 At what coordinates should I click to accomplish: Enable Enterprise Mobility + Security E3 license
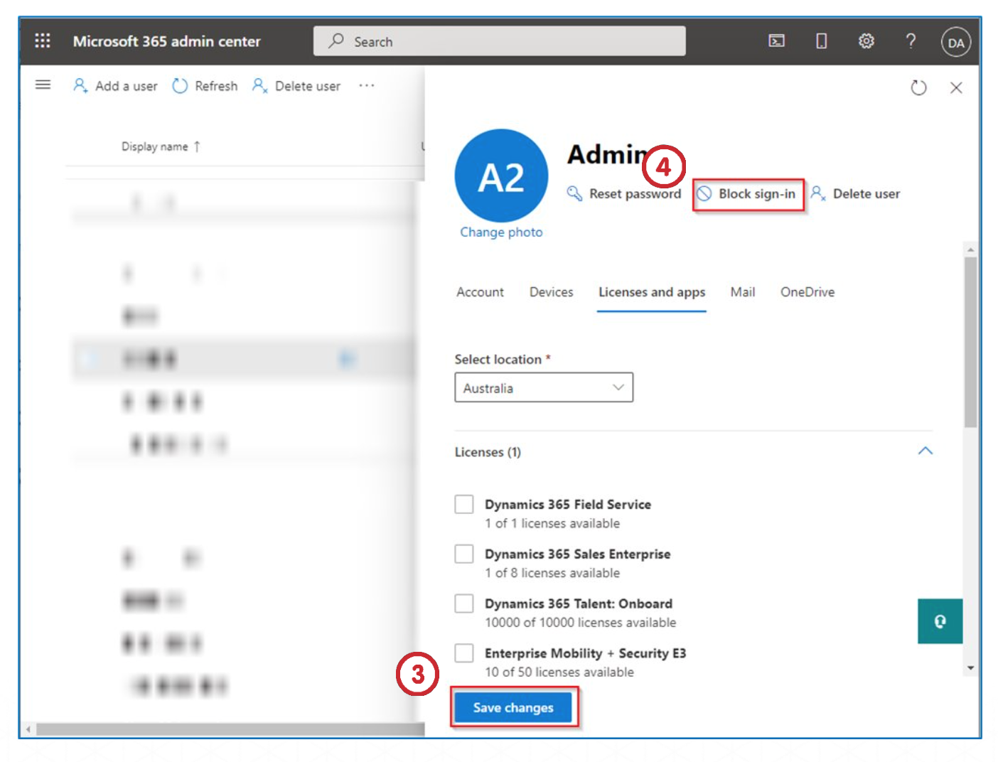464,653
